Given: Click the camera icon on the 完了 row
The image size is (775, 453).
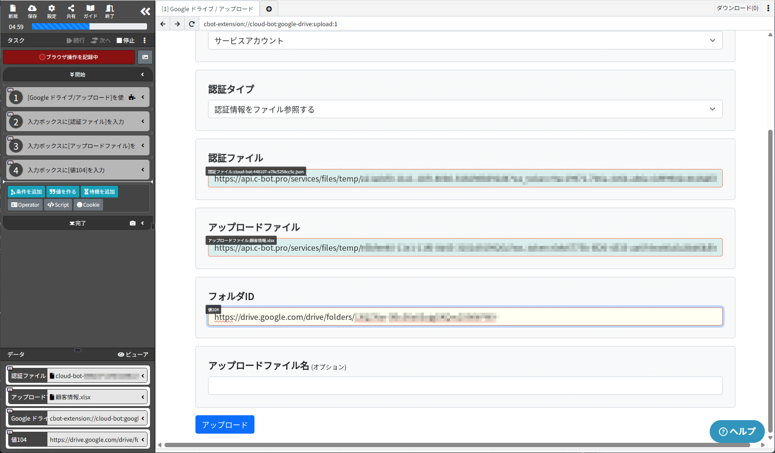Looking at the screenshot, I should coord(133,223).
